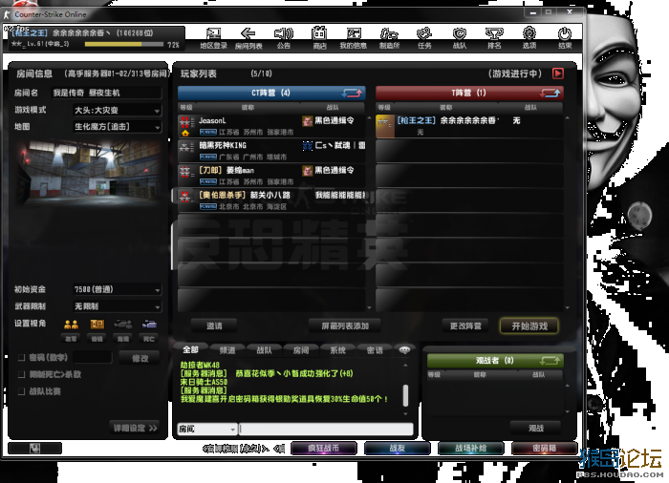Open the 武器限制 dropdown showing 无限制
This screenshot has width=669, height=483.
tap(117, 306)
